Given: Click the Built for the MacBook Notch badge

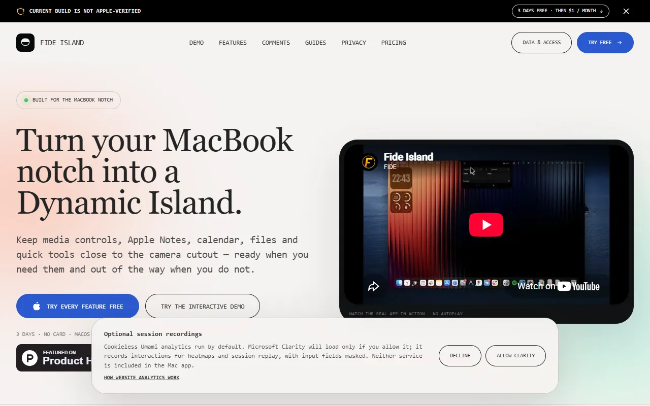Looking at the screenshot, I should click(69, 100).
